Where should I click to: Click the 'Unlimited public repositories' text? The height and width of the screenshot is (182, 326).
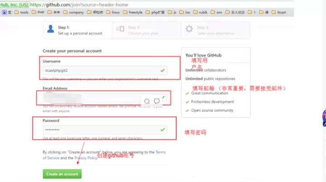[210, 79]
